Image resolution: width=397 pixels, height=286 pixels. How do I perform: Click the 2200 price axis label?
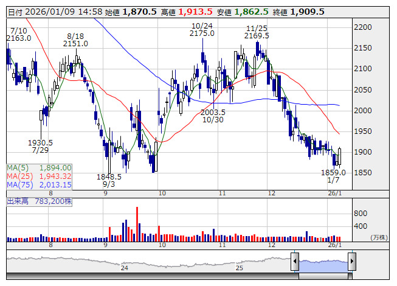tap(363, 27)
